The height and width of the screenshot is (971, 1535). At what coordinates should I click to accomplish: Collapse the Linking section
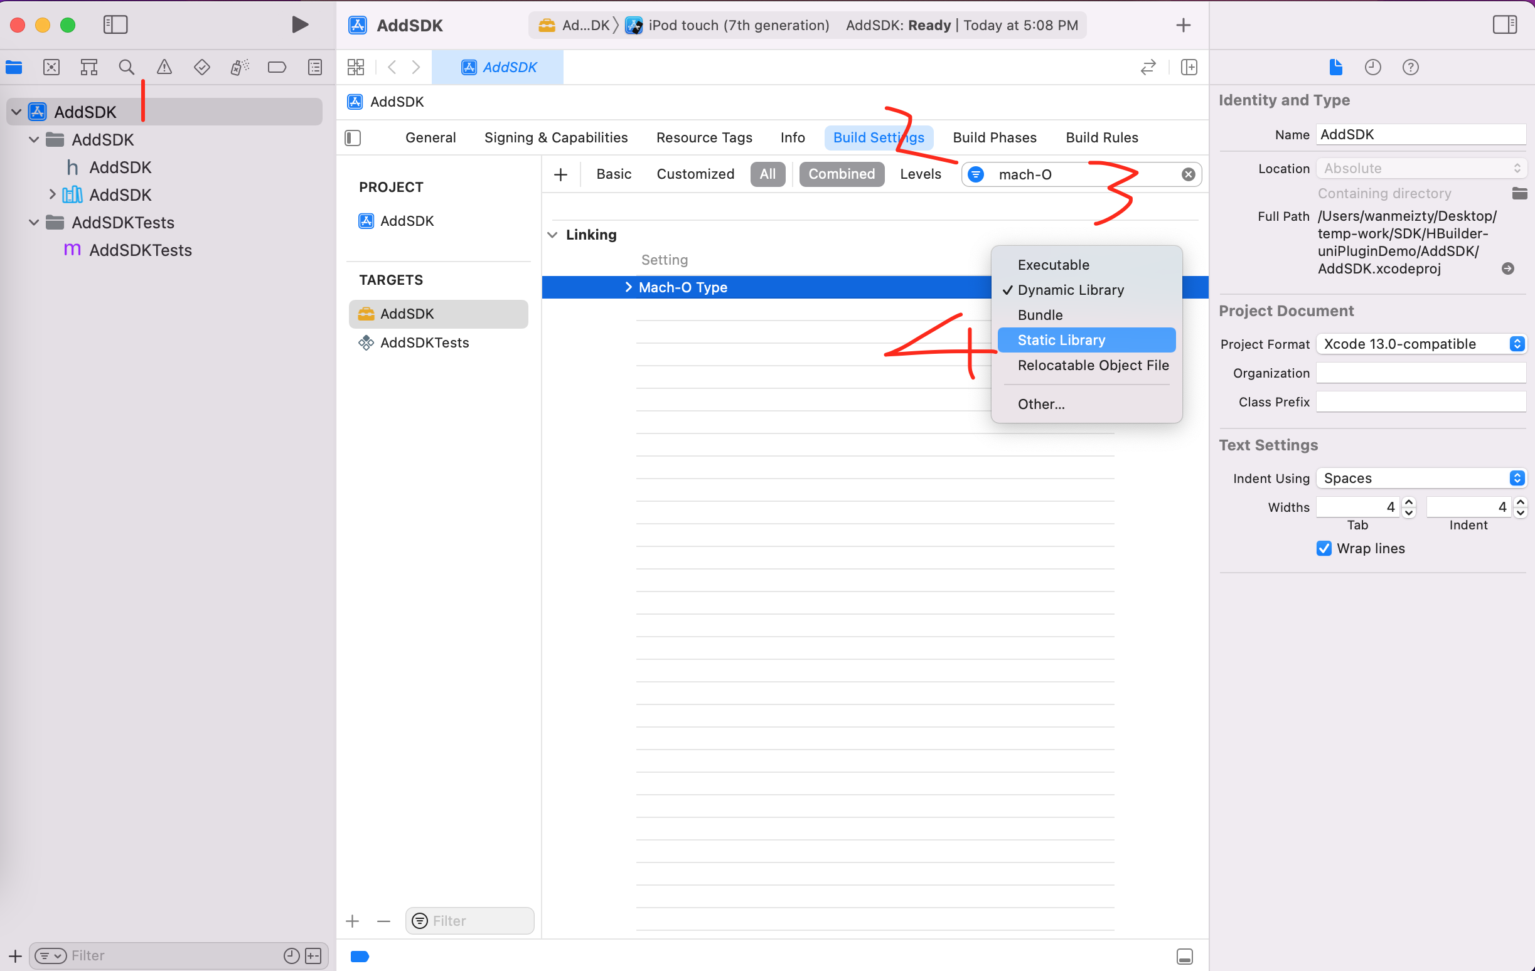click(553, 235)
